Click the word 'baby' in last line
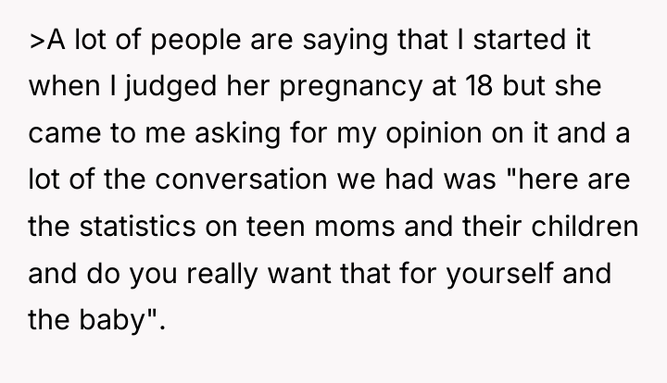 [x=113, y=320]
